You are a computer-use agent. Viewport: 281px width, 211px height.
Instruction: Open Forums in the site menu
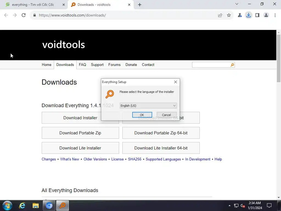pyautogui.click(x=114, y=65)
